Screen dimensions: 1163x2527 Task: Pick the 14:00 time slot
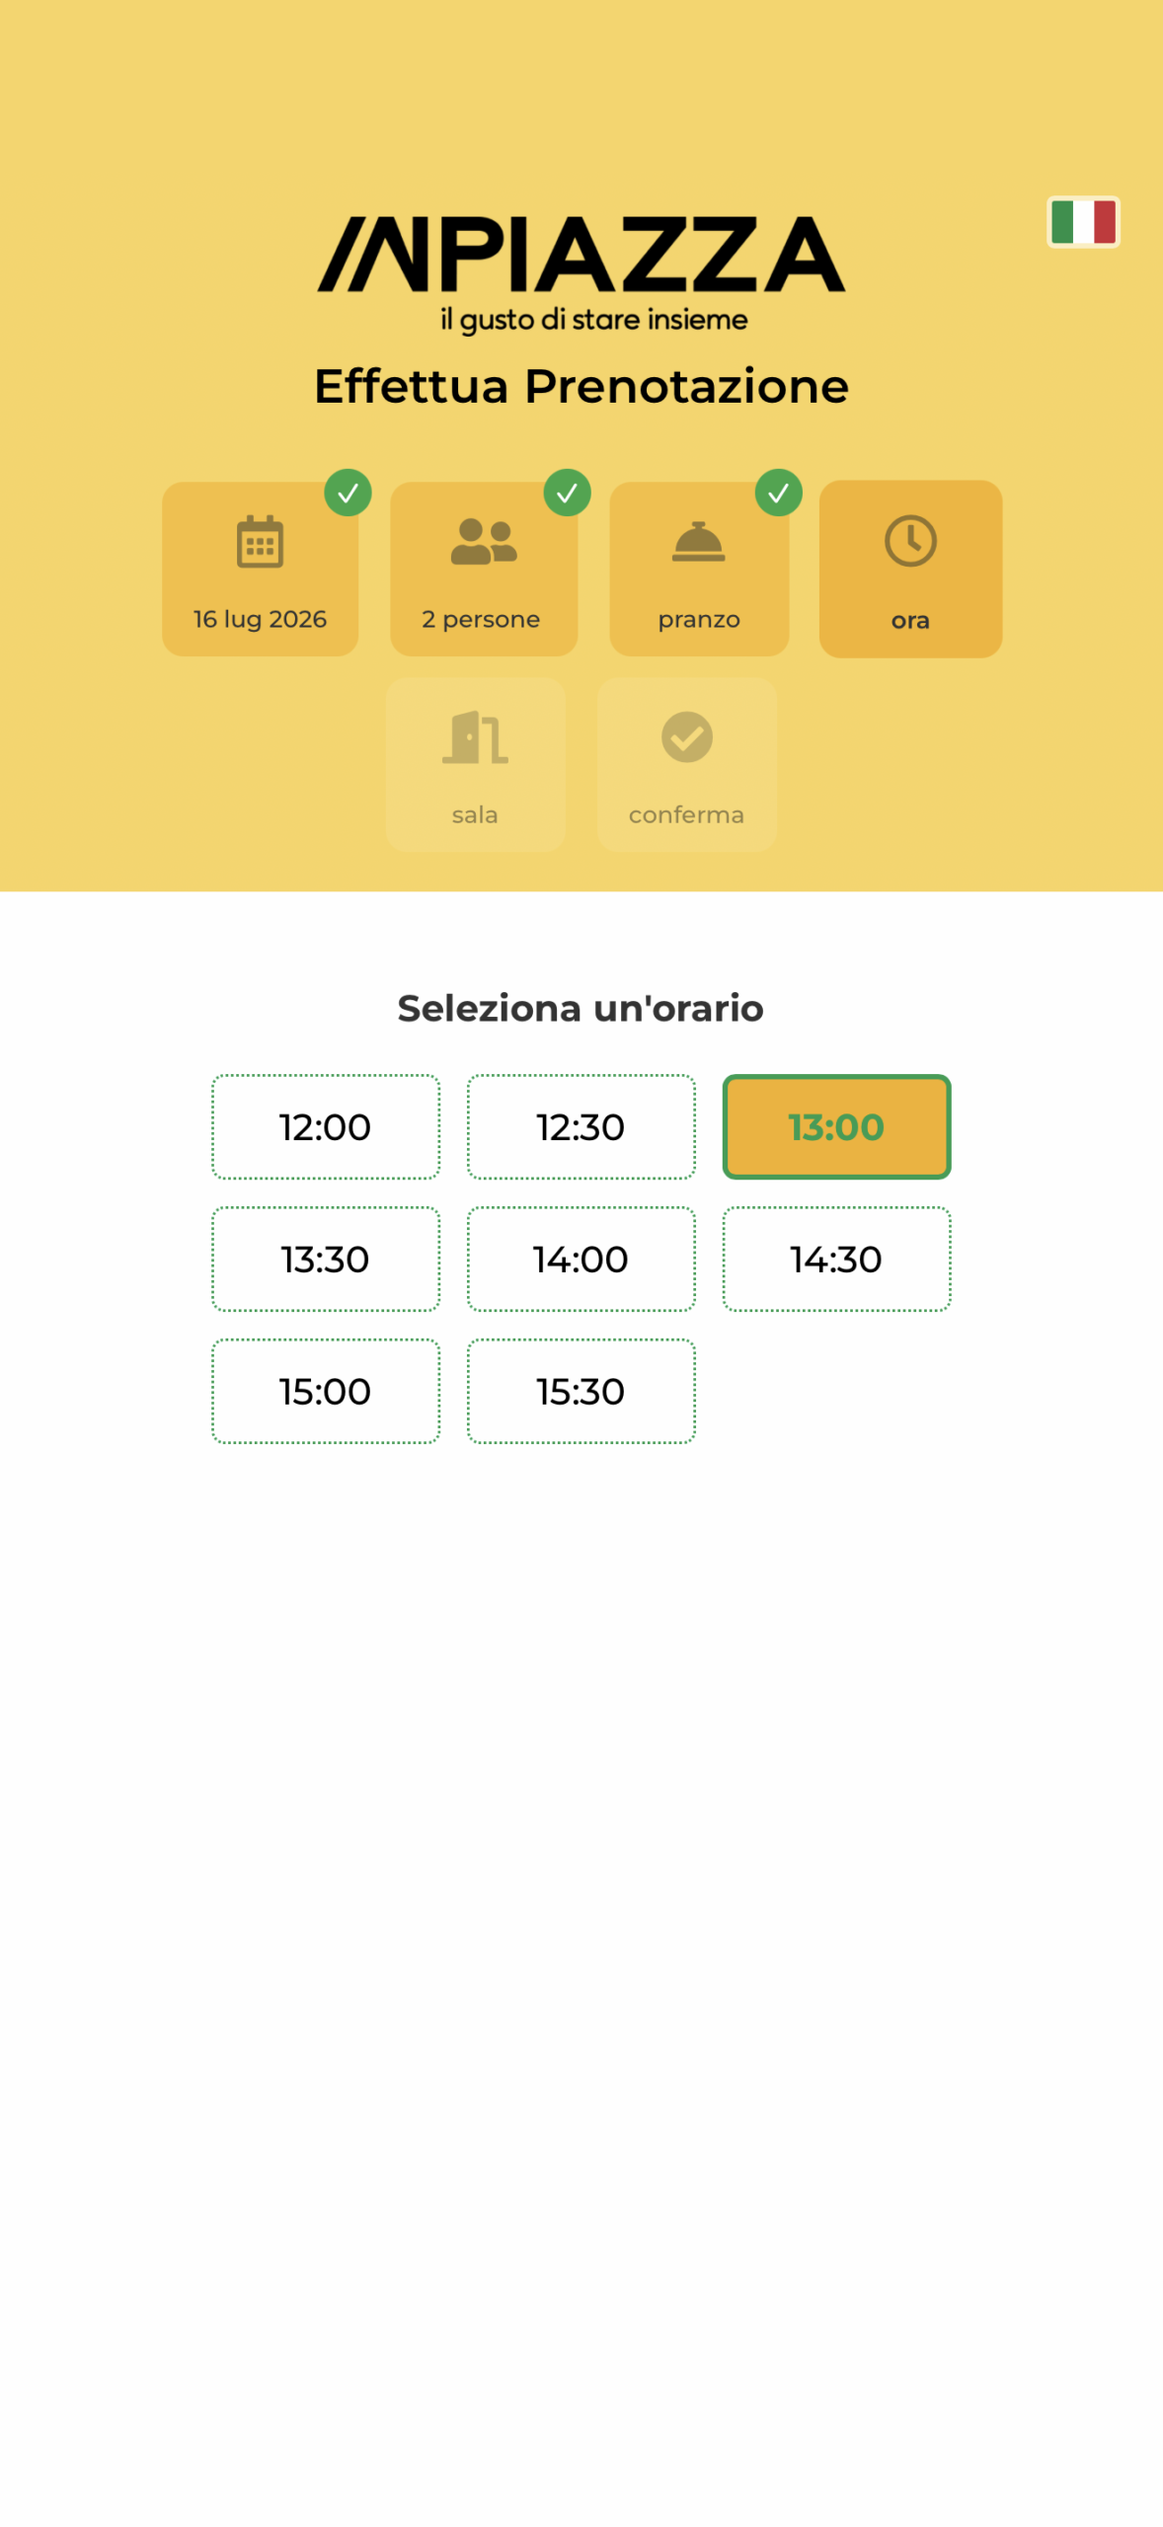pos(581,1259)
